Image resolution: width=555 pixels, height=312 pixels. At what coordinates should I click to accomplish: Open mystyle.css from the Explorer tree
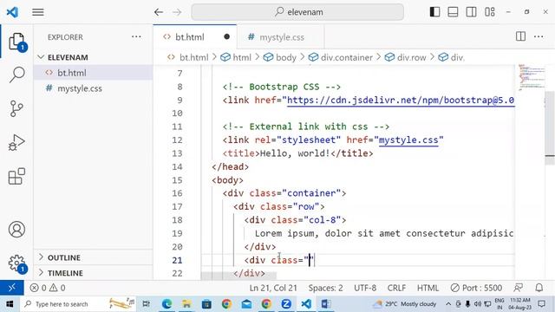click(x=94, y=88)
